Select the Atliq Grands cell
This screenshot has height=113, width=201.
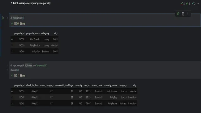coord(35,40)
